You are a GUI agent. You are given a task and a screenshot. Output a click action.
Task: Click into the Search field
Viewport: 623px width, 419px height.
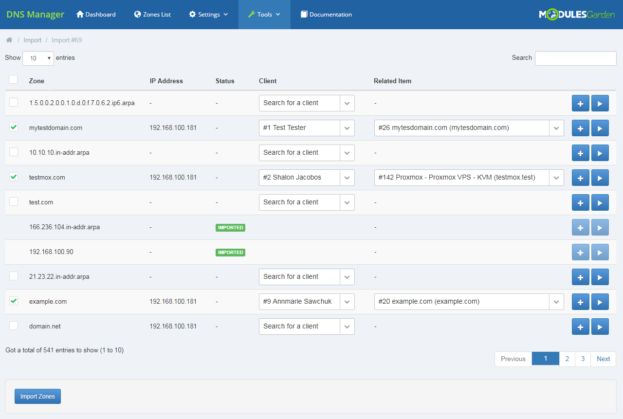[x=575, y=58]
